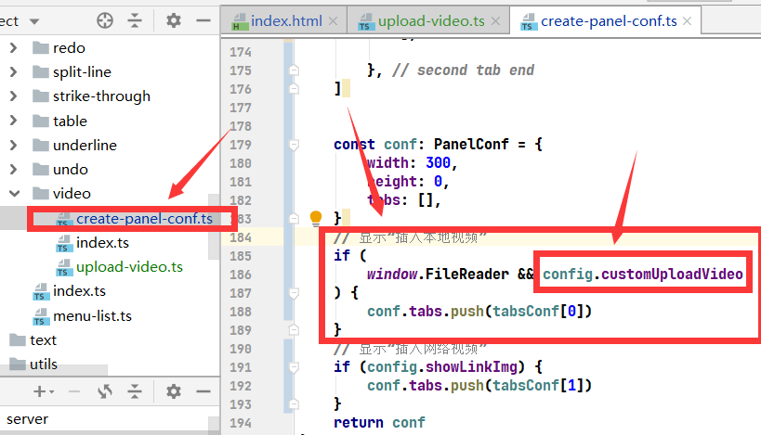Viewport: 761px width, 435px height.
Task: Select create-panel-conf.ts editor tab
Action: [x=609, y=20]
